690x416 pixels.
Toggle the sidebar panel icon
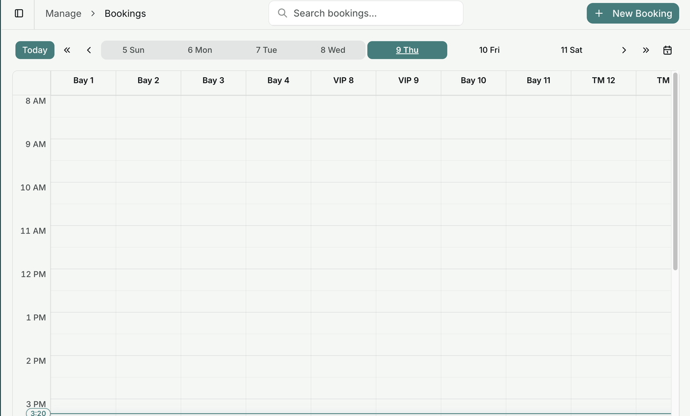[x=19, y=13]
